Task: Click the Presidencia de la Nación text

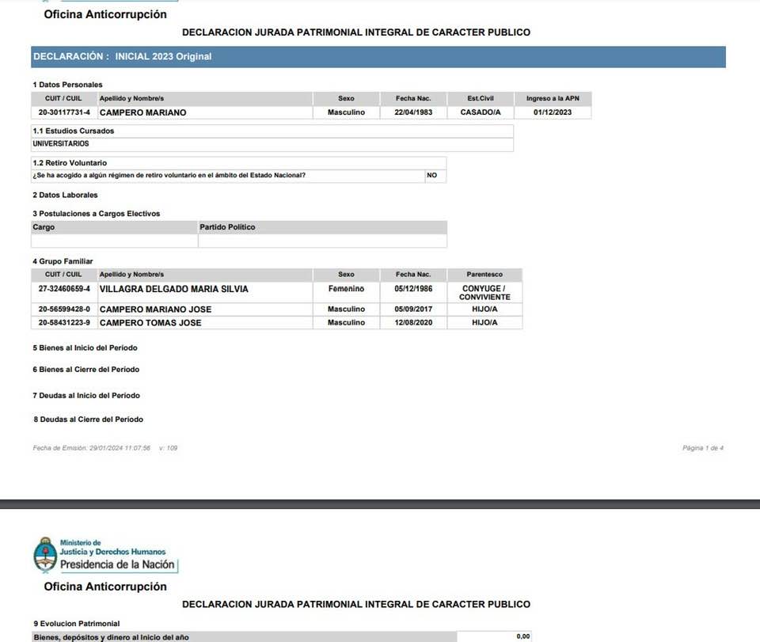Action: pos(117,564)
